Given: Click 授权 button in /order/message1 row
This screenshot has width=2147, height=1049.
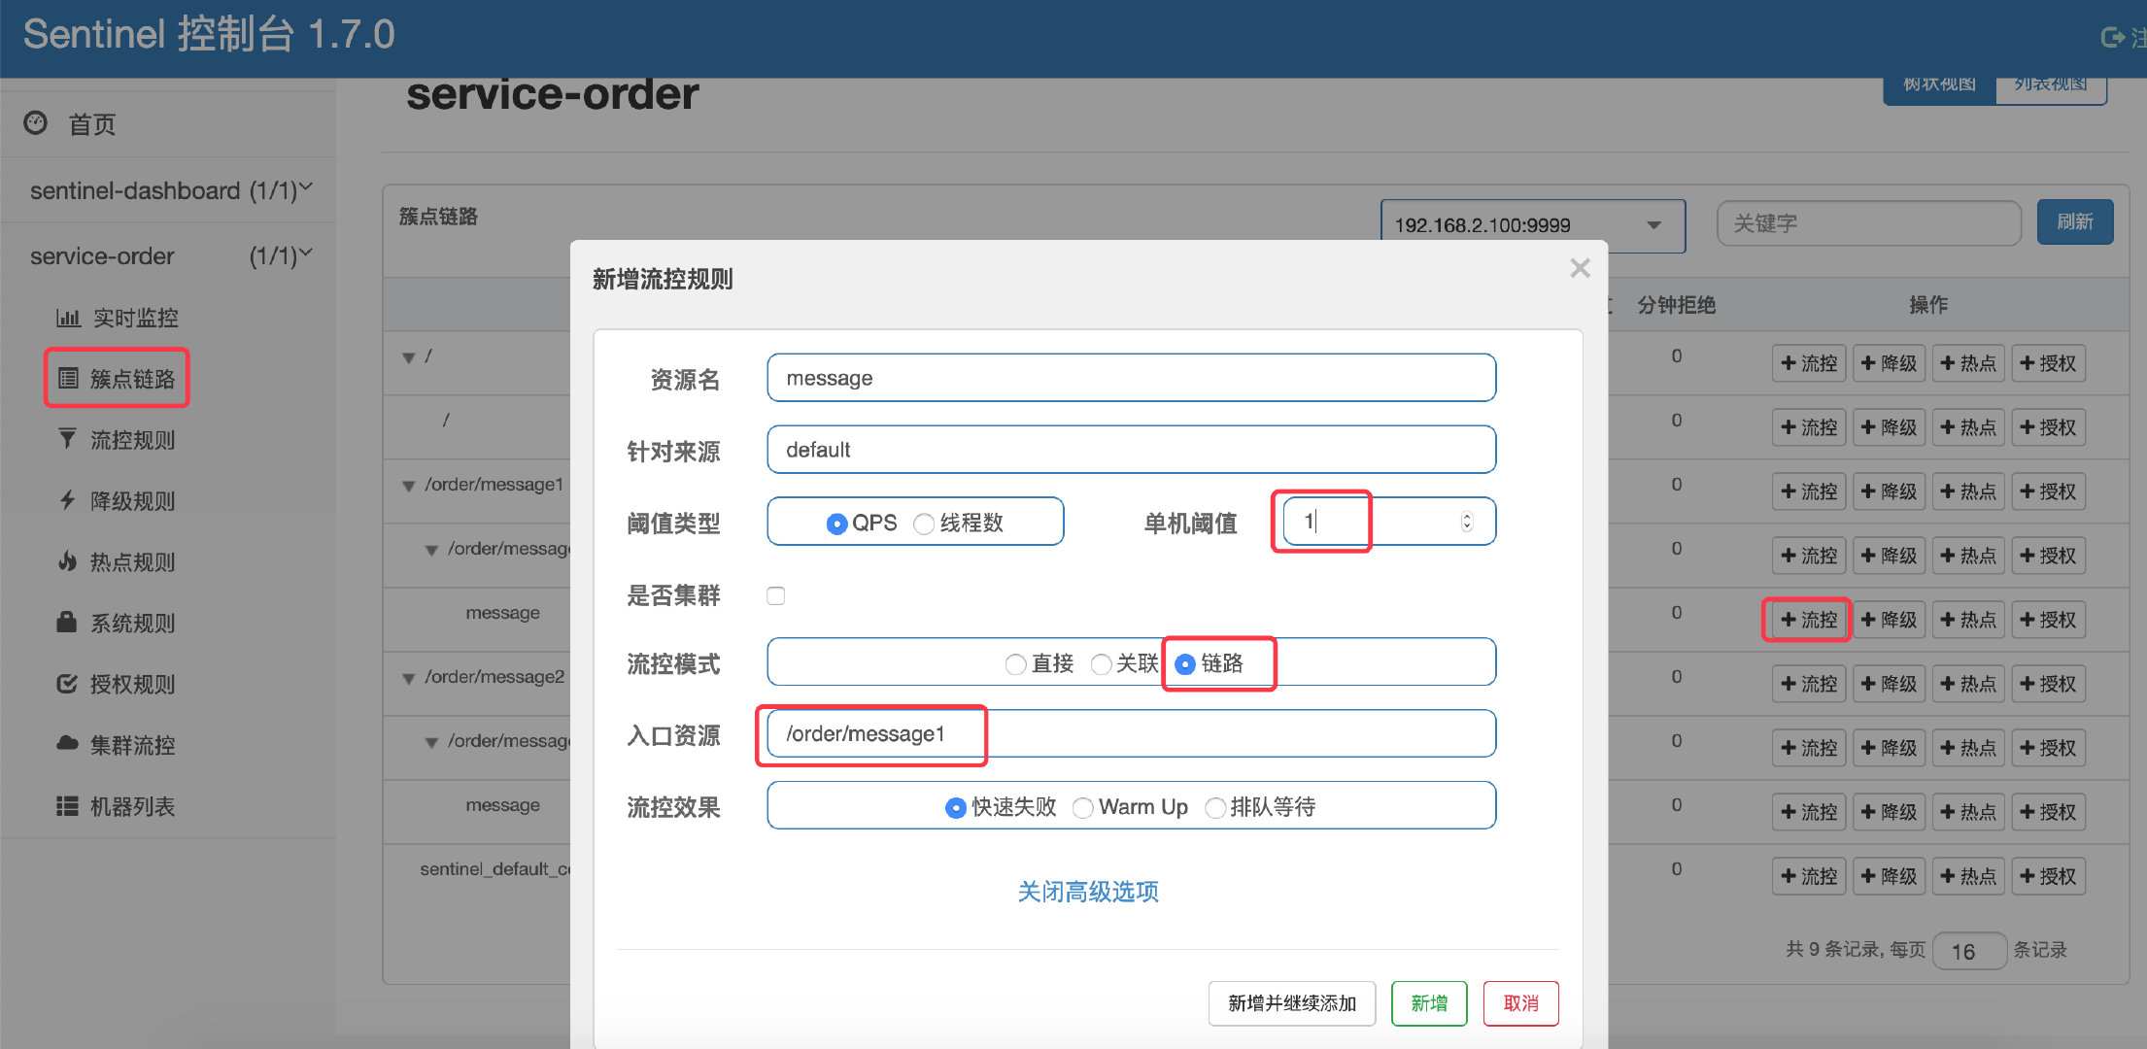Looking at the screenshot, I should pyautogui.click(x=2048, y=491).
